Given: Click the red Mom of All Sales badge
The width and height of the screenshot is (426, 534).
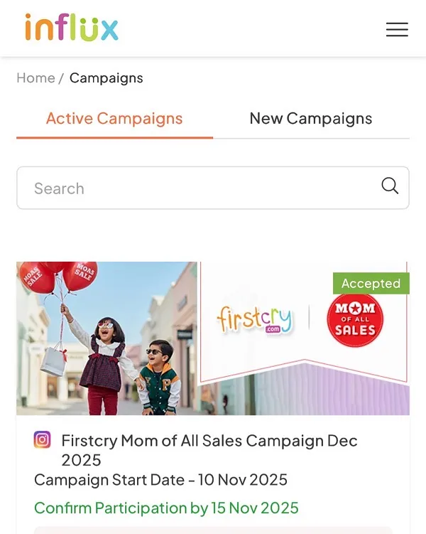Looking at the screenshot, I should pos(355,319).
